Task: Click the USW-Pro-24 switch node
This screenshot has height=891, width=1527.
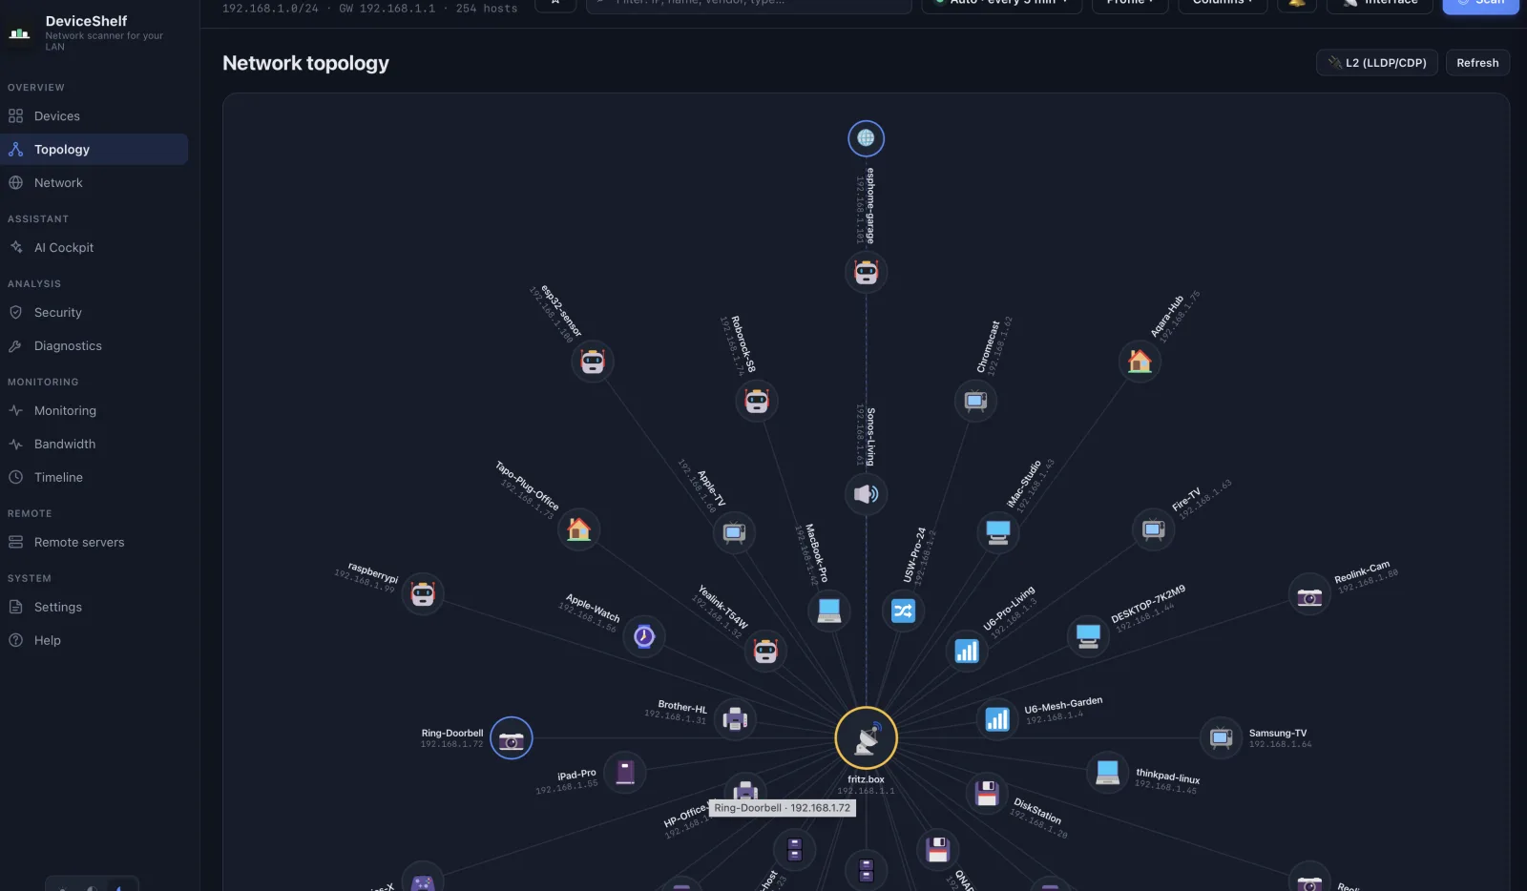Action: pyautogui.click(x=903, y=611)
